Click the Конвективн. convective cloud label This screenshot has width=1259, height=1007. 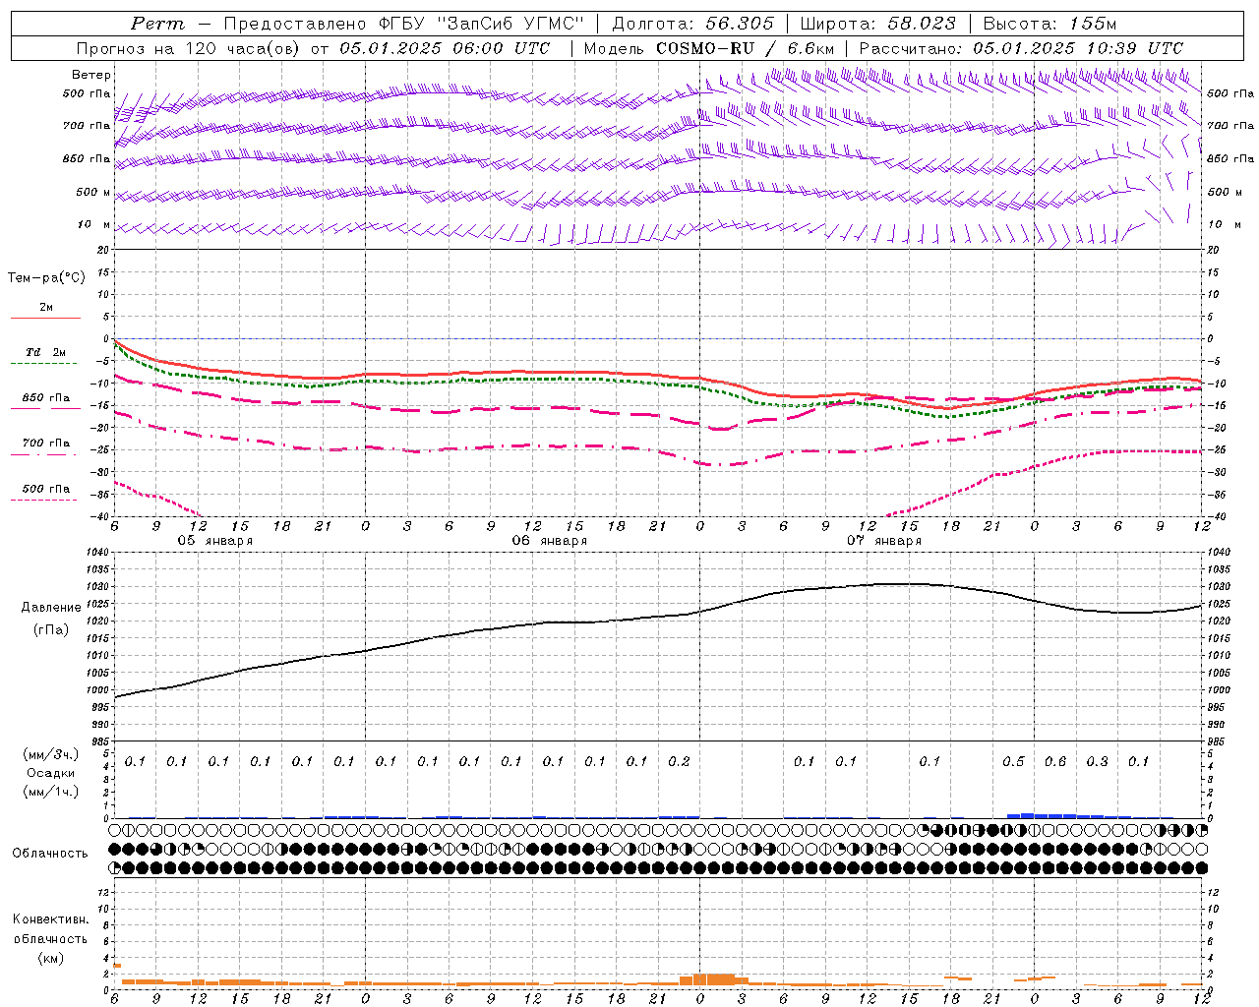coord(50,919)
